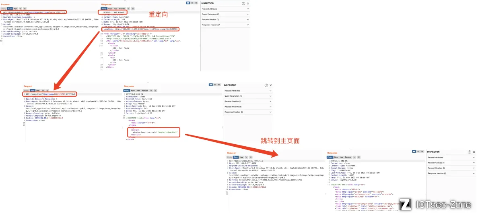The height and width of the screenshot is (218, 478).
Task: Open the hamburger options in the bottom panel Response pane
Action: click(359, 157)
